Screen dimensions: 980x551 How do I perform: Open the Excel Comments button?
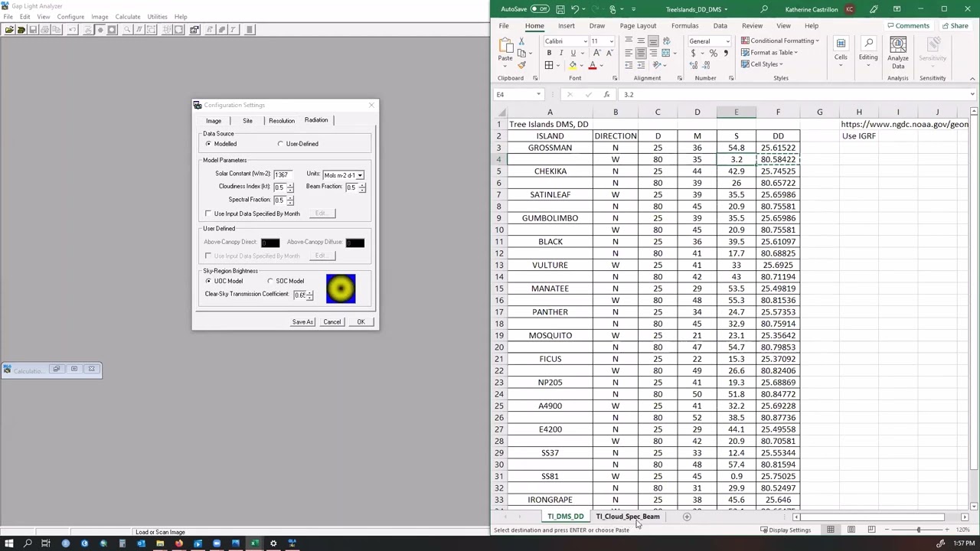coord(907,26)
